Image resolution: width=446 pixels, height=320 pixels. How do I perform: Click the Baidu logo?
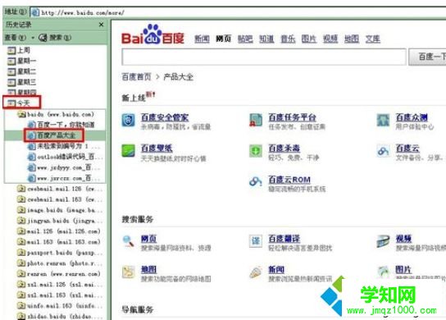pos(152,35)
